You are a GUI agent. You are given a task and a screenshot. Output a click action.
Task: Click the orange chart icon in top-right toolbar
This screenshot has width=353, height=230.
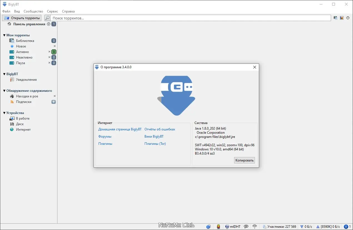[342, 18]
